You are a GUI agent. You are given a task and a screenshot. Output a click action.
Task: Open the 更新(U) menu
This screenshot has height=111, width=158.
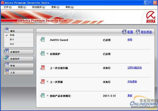tap(55, 7)
